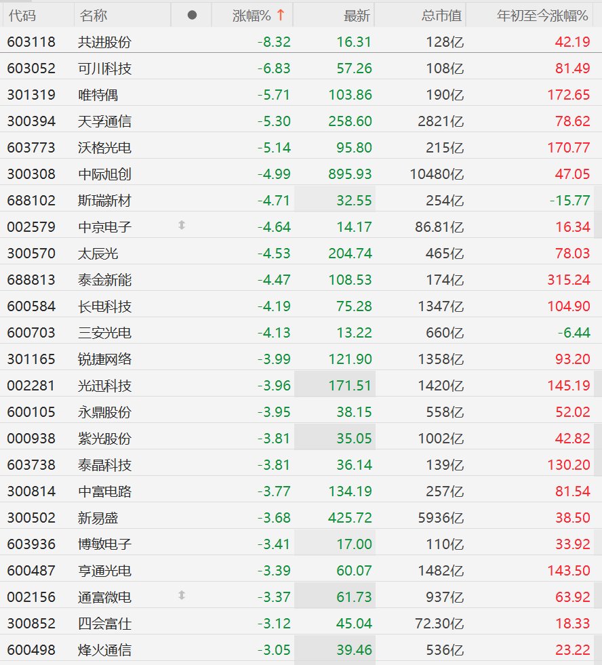The image size is (602, 665).
Task: Sort by 代码 column header
Action: (x=22, y=16)
